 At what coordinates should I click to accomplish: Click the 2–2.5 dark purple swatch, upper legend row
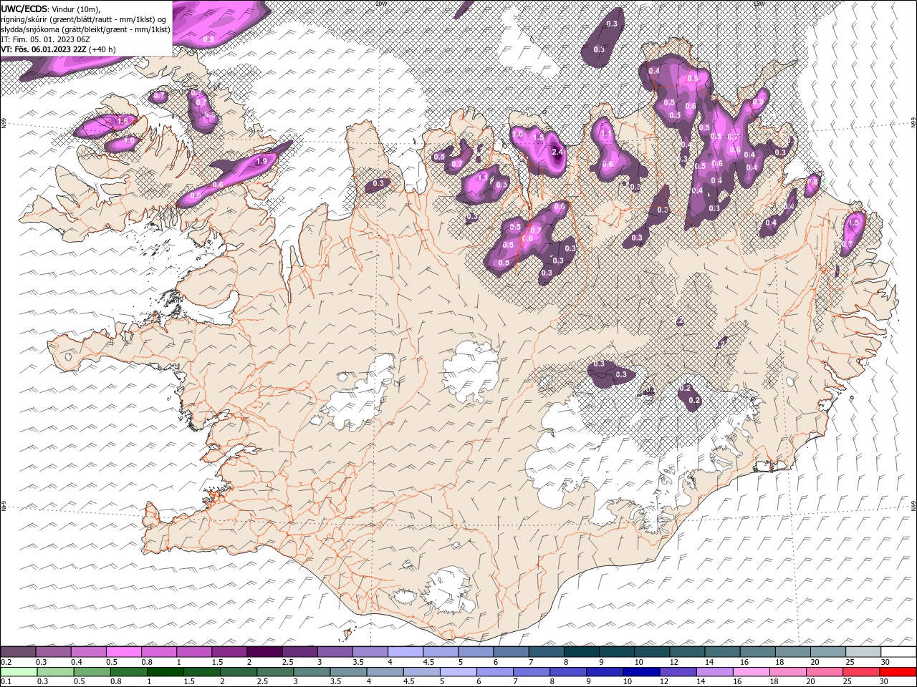(264, 652)
